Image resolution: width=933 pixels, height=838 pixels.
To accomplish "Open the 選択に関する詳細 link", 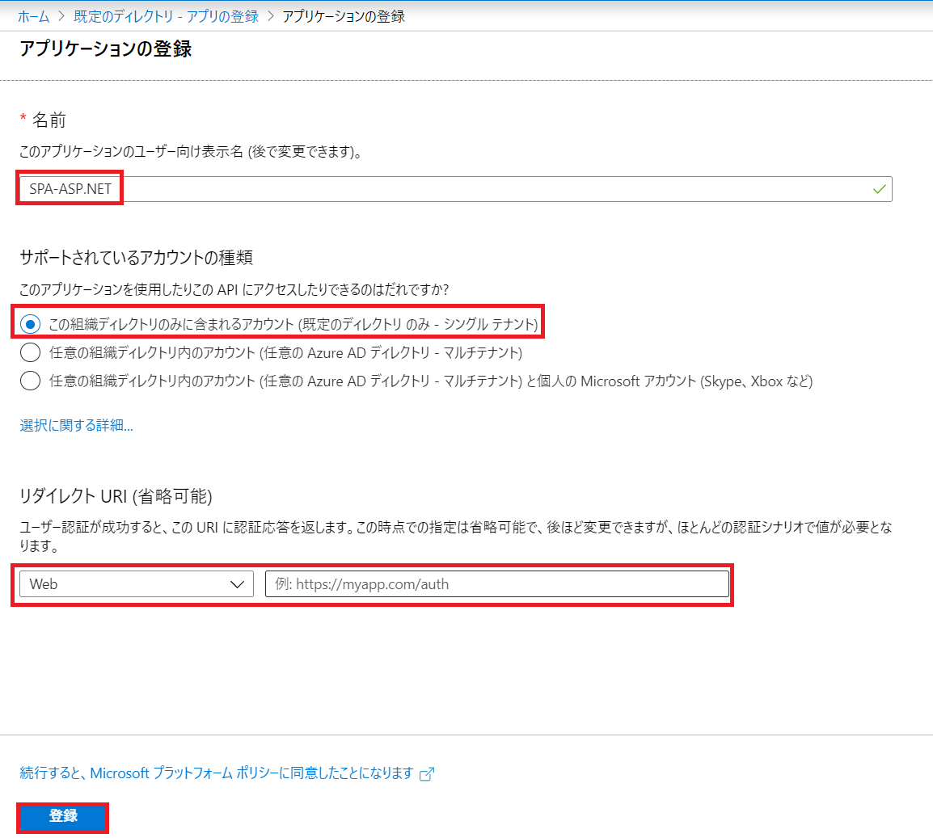I will pyautogui.click(x=74, y=425).
